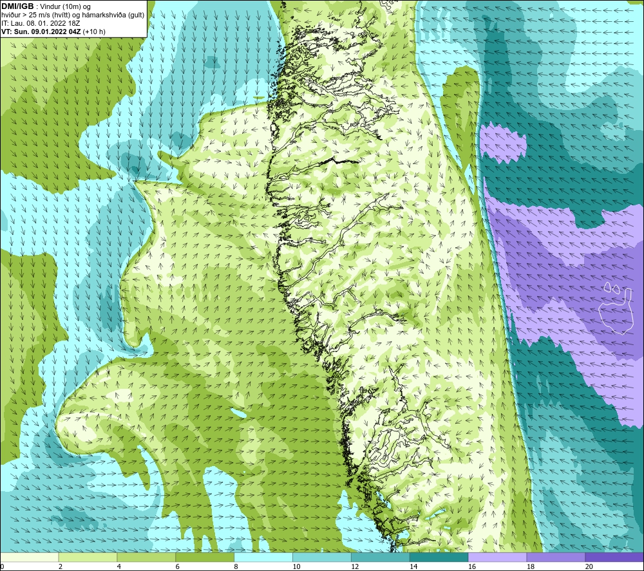Click the 10–12 m/s light teal legend swatch

click(x=321, y=557)
